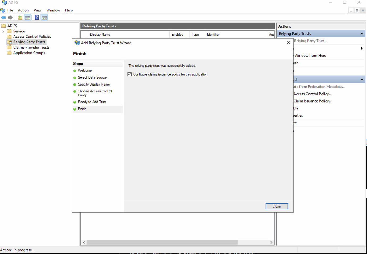This screenshot has width=367, height=254.
Task: Click the Claims Provider Trusts folder icon
Action: click(x=9, y=47)
